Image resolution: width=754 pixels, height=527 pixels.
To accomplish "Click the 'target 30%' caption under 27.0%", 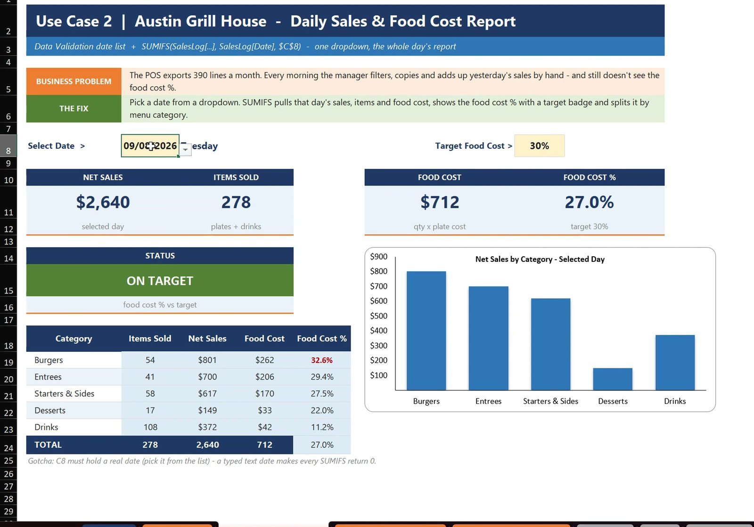I will pyautogui.click(x=590, y=227).
